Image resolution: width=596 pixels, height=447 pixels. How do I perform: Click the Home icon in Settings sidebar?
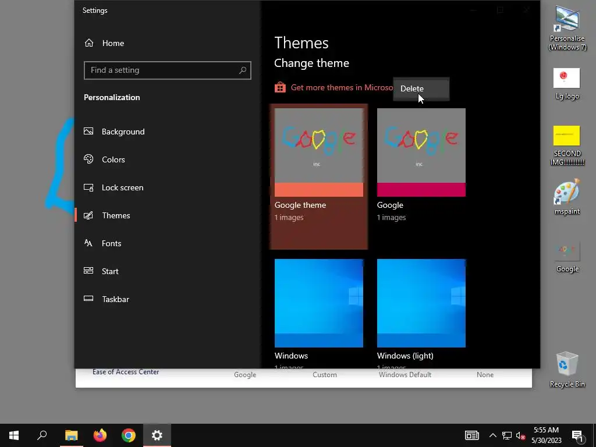click(89, 43)
